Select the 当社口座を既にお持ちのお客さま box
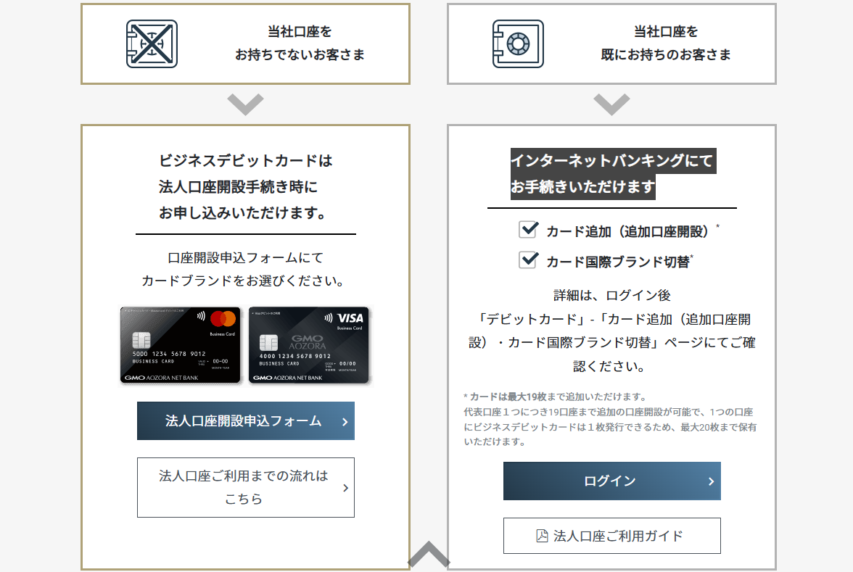This screenshot has height=572, width=853. pyautogui.click(x=611, y=43)
